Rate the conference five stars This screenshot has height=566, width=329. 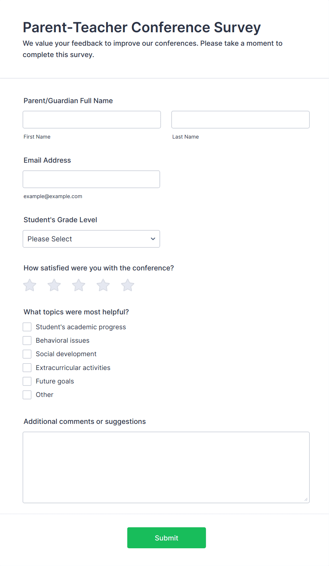128,285
